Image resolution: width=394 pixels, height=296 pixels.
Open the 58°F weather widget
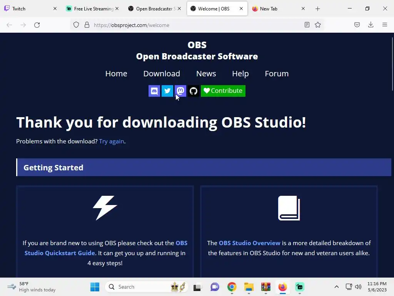click(32, 287)
